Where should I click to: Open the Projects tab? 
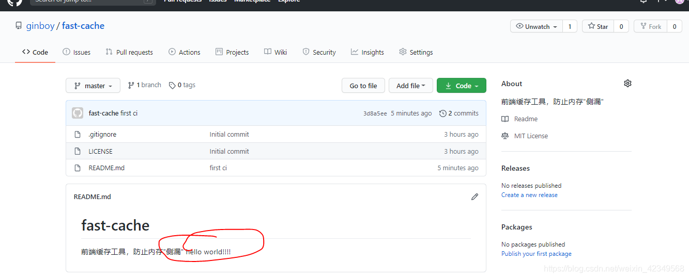tap(232, 52)
